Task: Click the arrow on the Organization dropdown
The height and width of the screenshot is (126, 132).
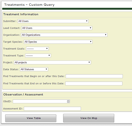Action: tap(106, 35)
